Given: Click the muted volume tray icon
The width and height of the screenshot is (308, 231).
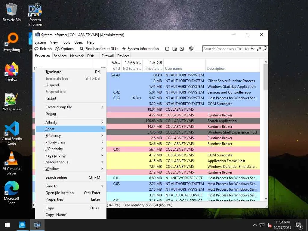Looking at the screenshot, I should pos(269,225).
